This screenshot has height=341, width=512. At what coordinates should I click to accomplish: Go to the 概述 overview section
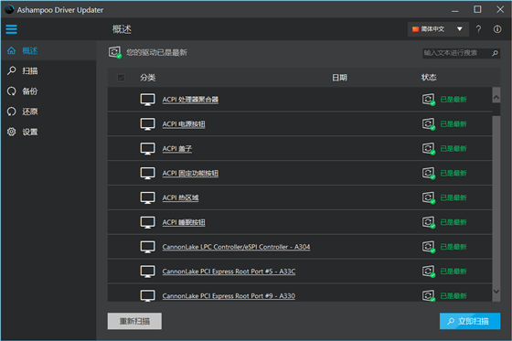pyautogui.click(x=48, y=50)
